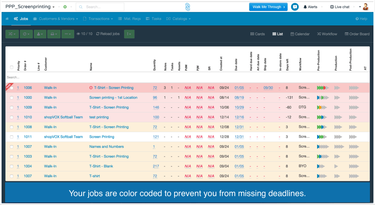Click the Home icon in navigation bar
Image resolution: width=375 pixels, height=205 pixels.
(x=7, y=19)
